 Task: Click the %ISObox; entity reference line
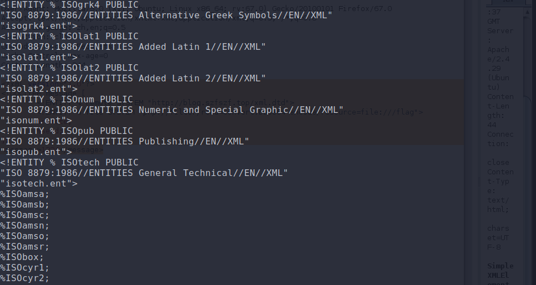coord(22,257)
